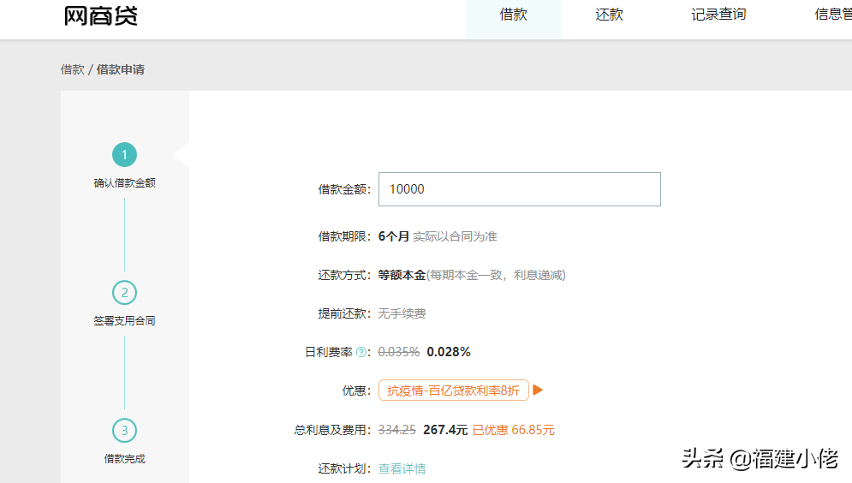Click step 3 circle 借款完成
852x483 pixels.
pos(124,431)
